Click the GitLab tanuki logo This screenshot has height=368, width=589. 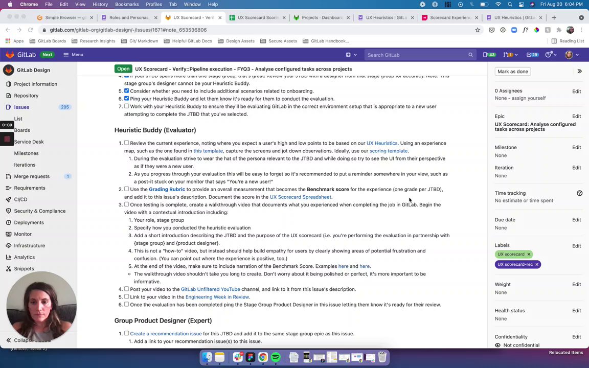click(x=10, y=55)
